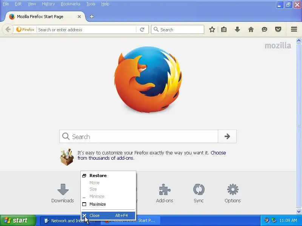Open the Tools menu
Screen dimensions: 302x226
pyautogui.click(x=91, y=4)
